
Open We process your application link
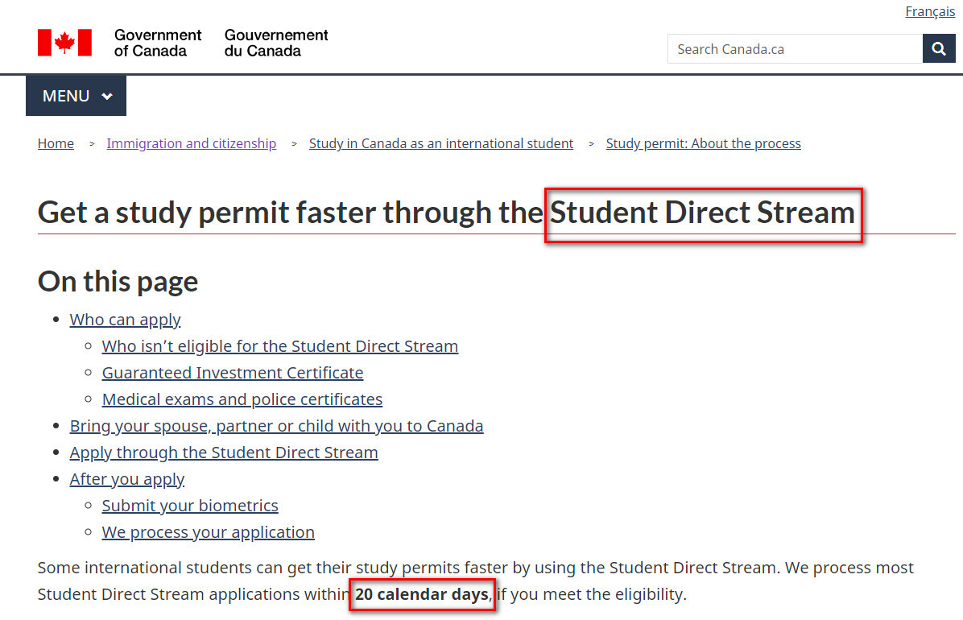(x=209, y=531)
